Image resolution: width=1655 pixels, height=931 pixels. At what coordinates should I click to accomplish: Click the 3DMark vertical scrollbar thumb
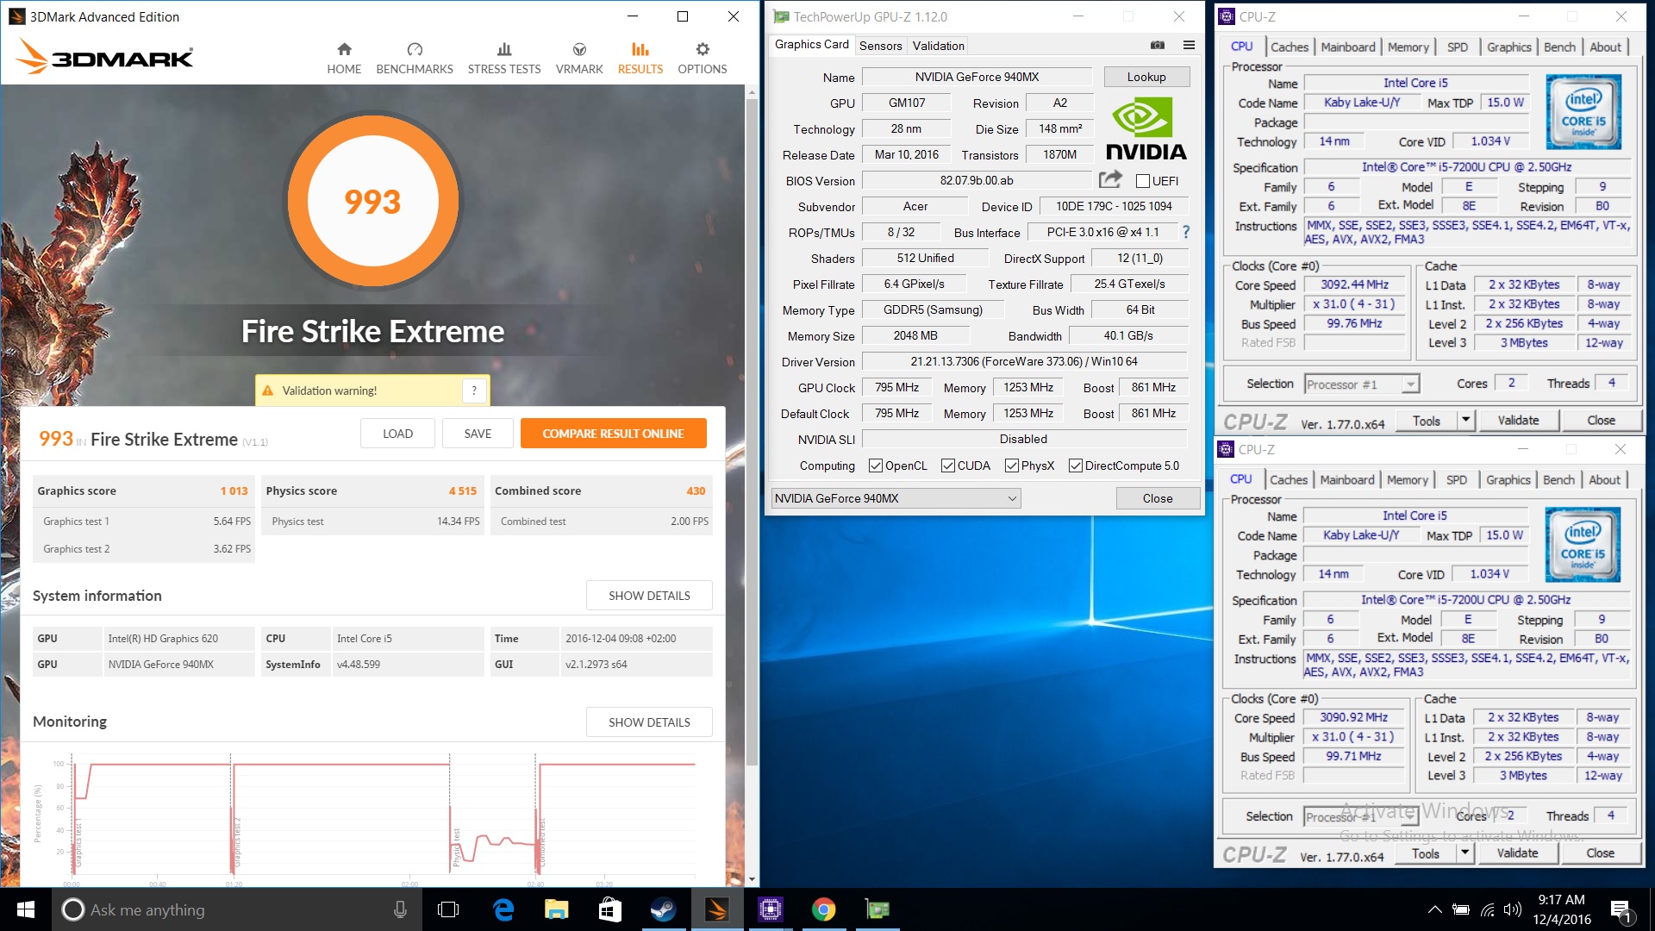tap(752, 431)
